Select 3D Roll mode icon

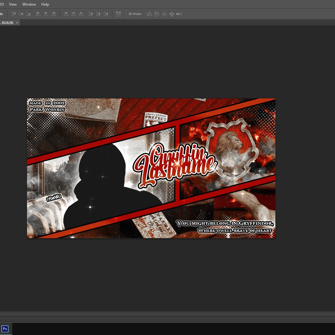pos(156,14)
